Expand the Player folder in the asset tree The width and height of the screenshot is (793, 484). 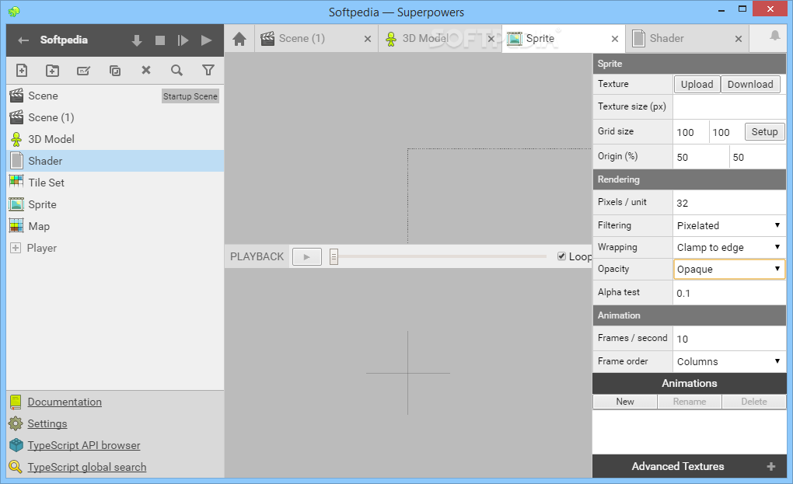[x=16, y=248]
